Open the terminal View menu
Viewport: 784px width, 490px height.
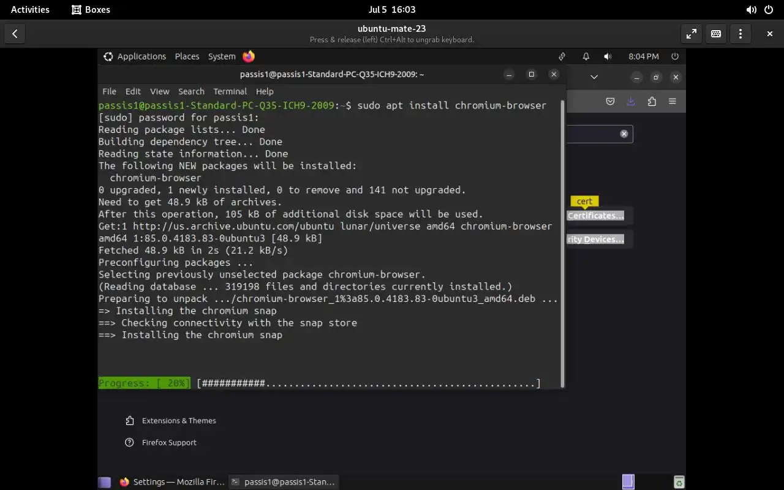159,91
